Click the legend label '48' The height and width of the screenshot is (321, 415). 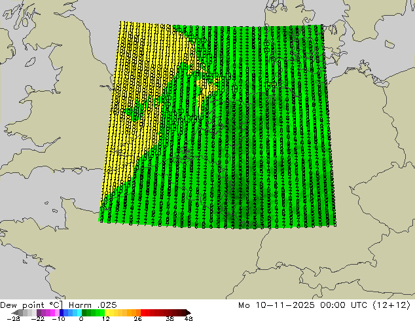tap(189, 318)
